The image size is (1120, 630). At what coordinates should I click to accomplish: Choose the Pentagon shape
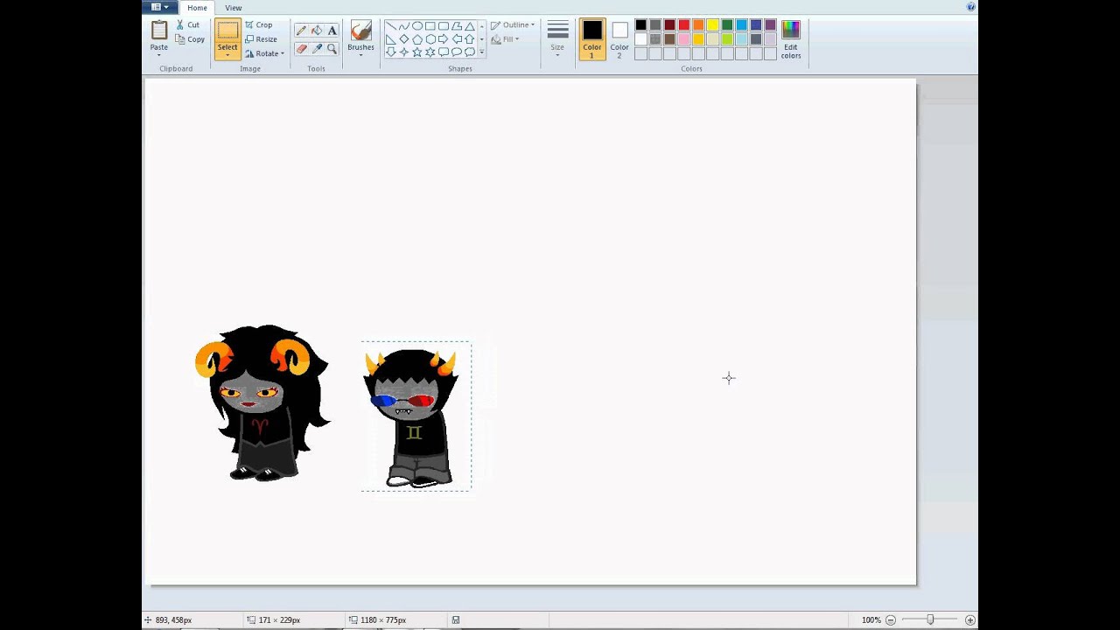[x=417, y=39]
